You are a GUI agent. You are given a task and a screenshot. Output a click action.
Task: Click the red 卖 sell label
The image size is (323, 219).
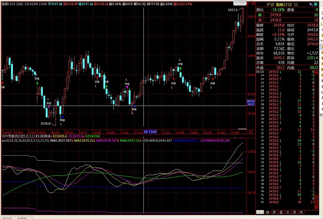[x=260, y=15]
